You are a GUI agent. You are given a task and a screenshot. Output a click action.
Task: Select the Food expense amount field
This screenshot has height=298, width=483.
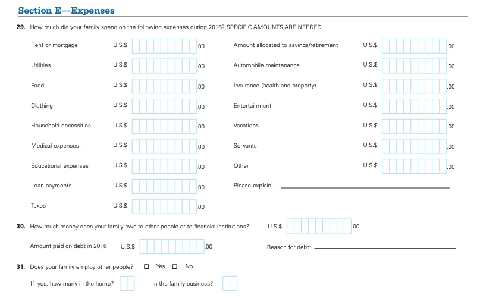click(165, 86)
